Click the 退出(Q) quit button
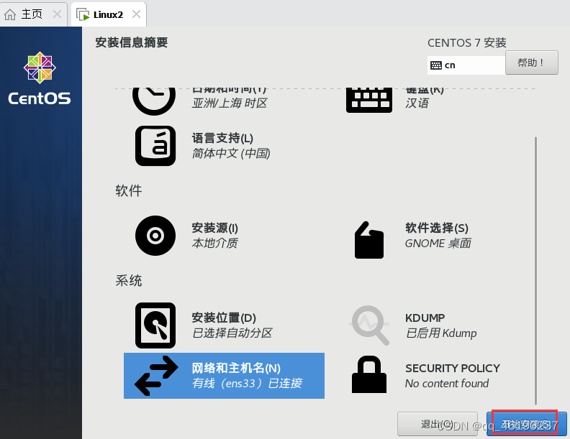The height and width of the screenshot is (439, 570). coord(438,424)
